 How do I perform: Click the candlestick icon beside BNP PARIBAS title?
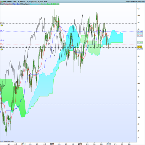pos(2,2)
